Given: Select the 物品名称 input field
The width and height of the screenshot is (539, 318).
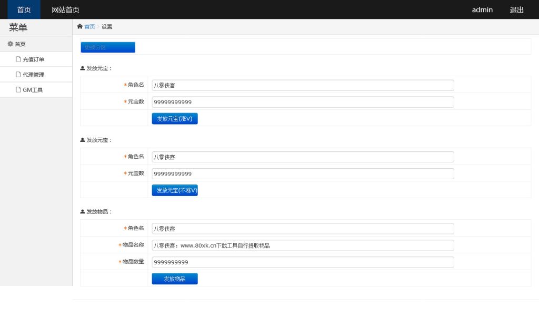Looking at the screenshot, I should pyautogui.click(x=303, y=245).
